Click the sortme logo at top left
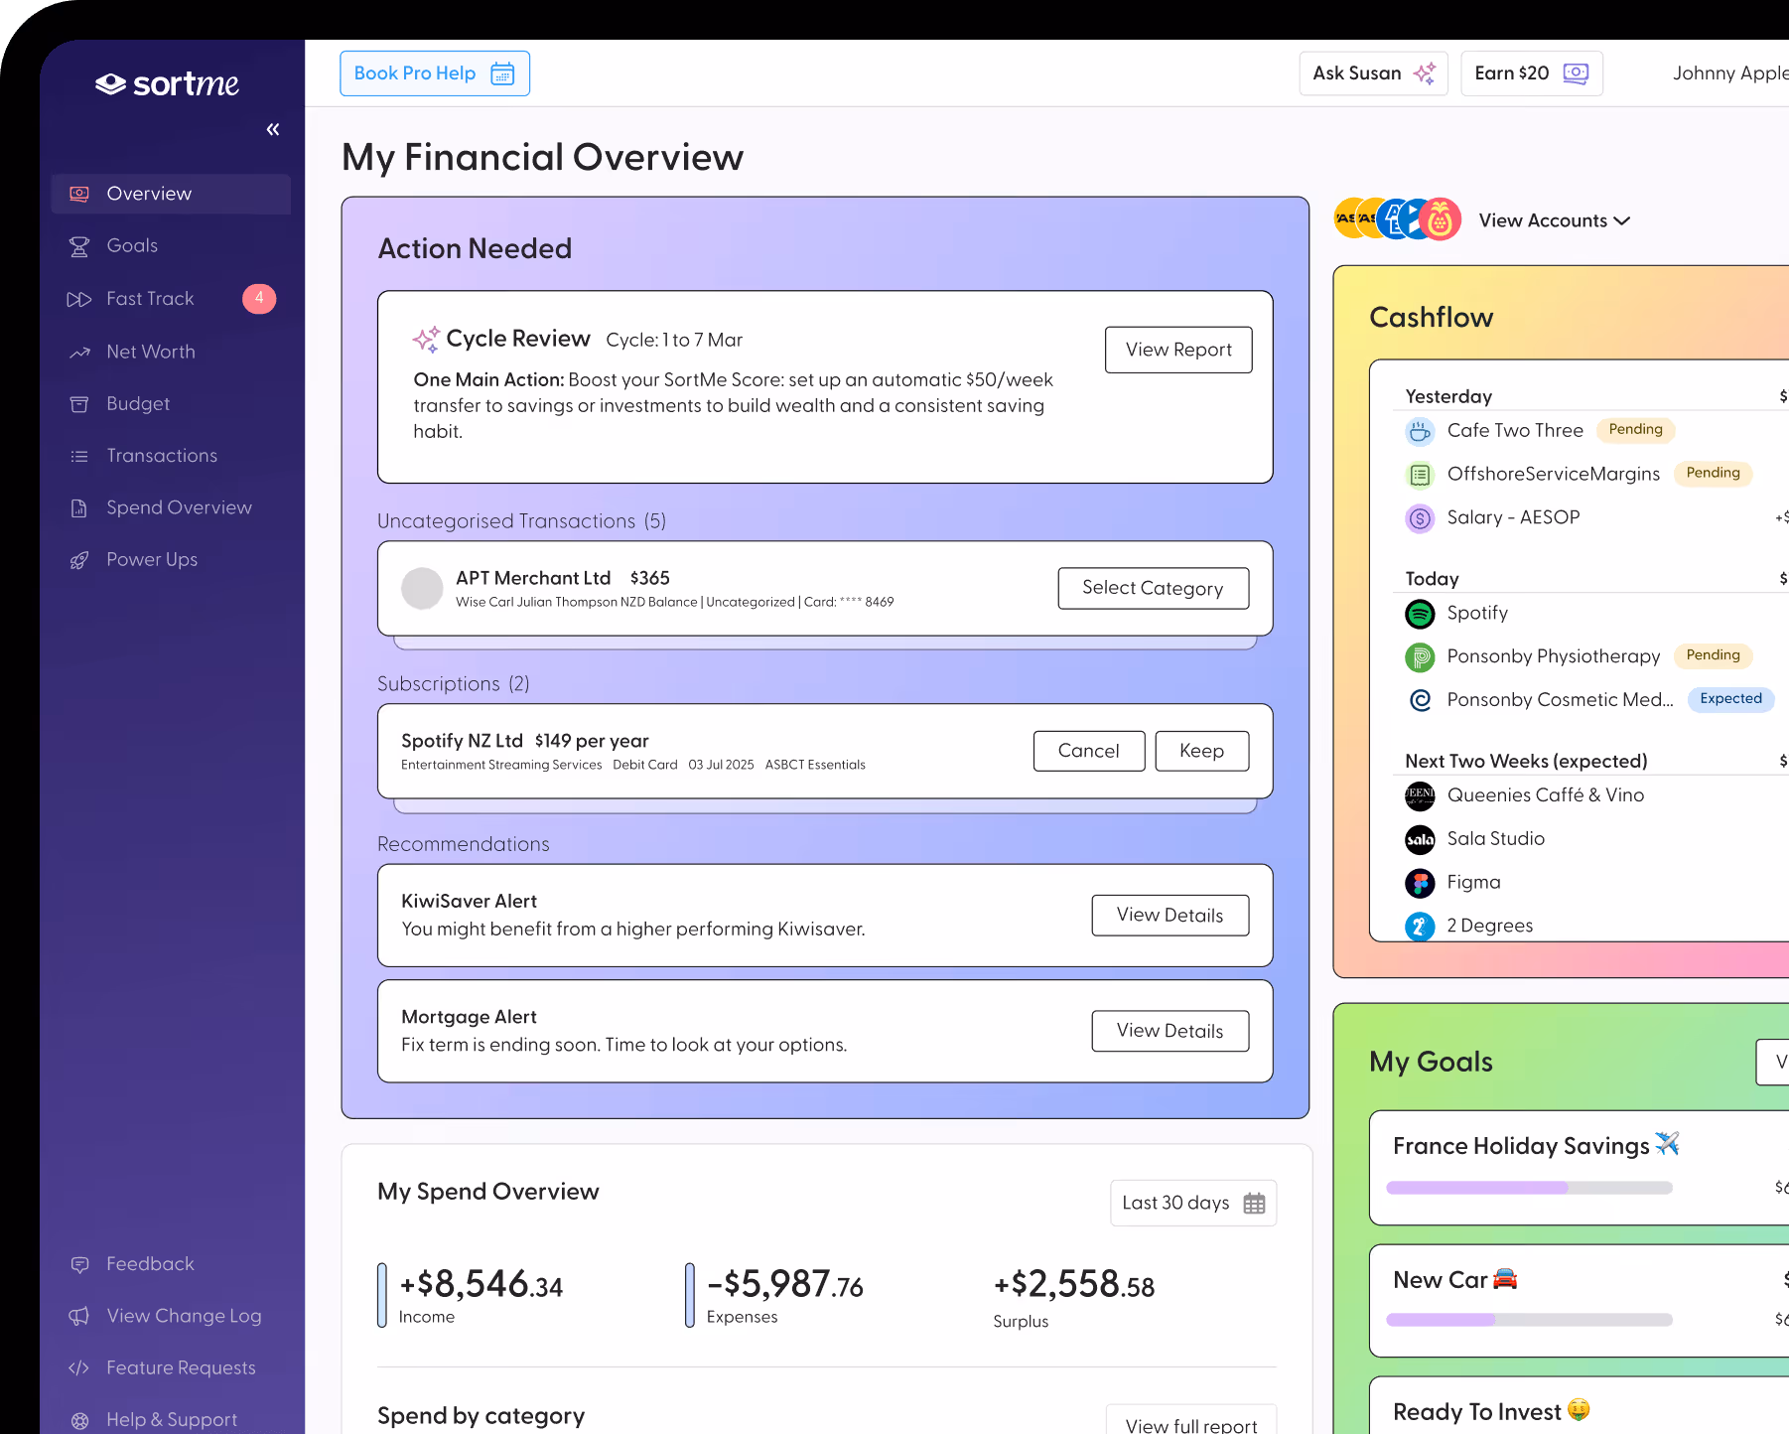 coord(167,83)
